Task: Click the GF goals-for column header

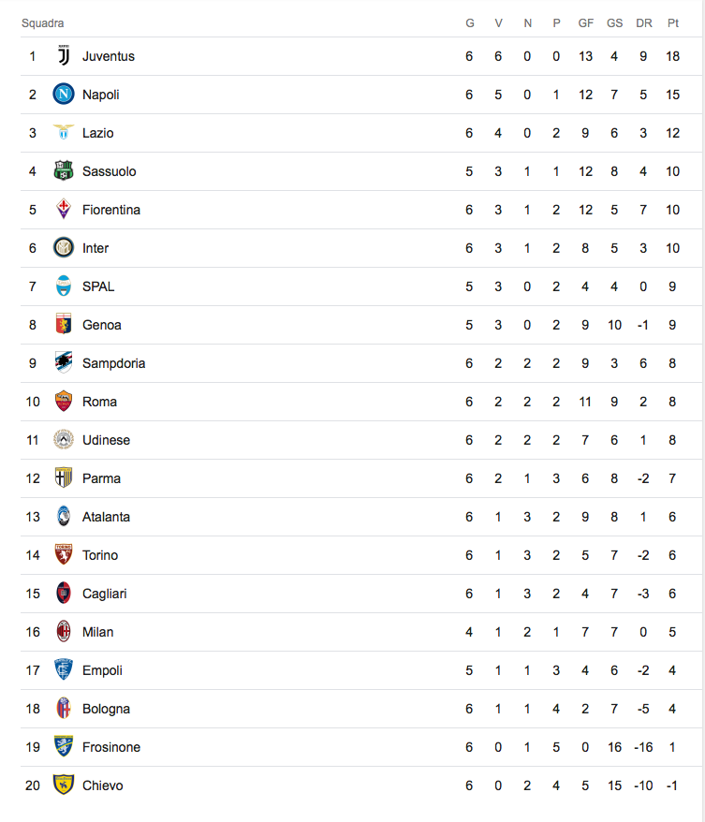Action: click(x=585, y=23)
